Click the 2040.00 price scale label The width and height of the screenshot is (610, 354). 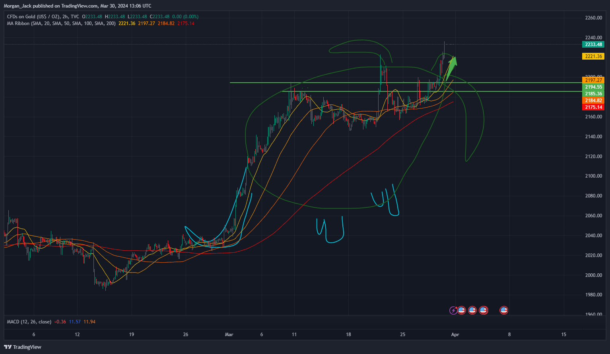coord(594,236)
